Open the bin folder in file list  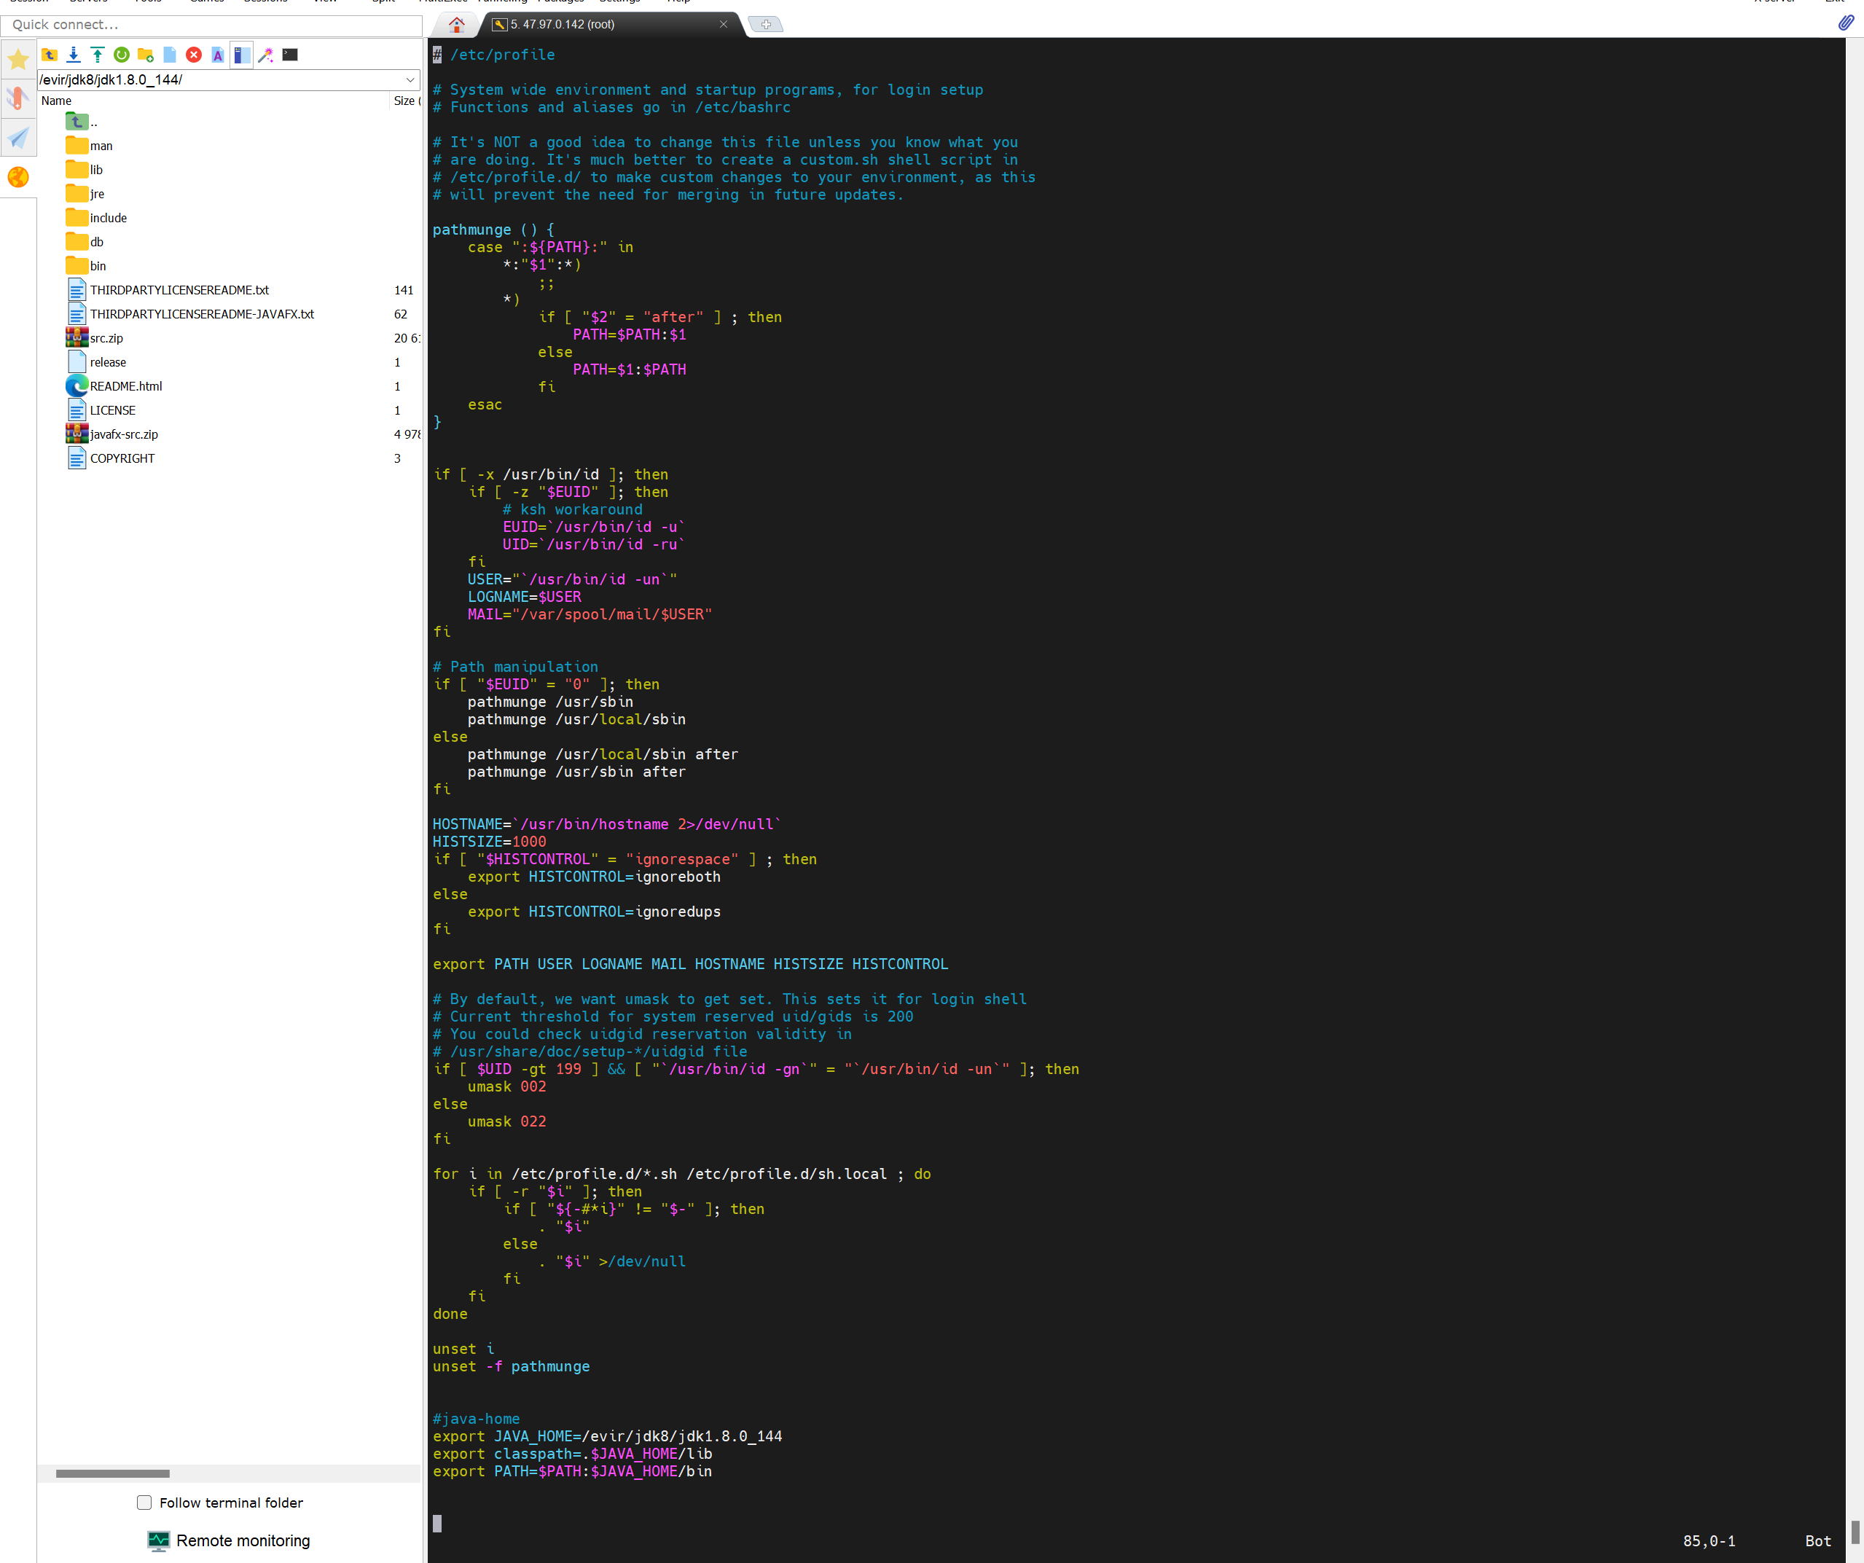click(x=97, y=266)
